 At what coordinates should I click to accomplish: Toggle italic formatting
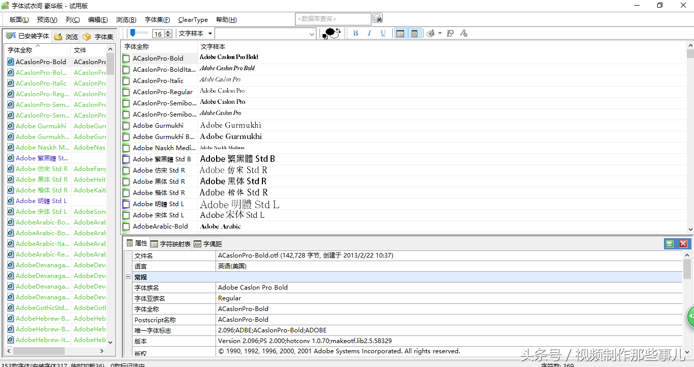pos(369,33)
